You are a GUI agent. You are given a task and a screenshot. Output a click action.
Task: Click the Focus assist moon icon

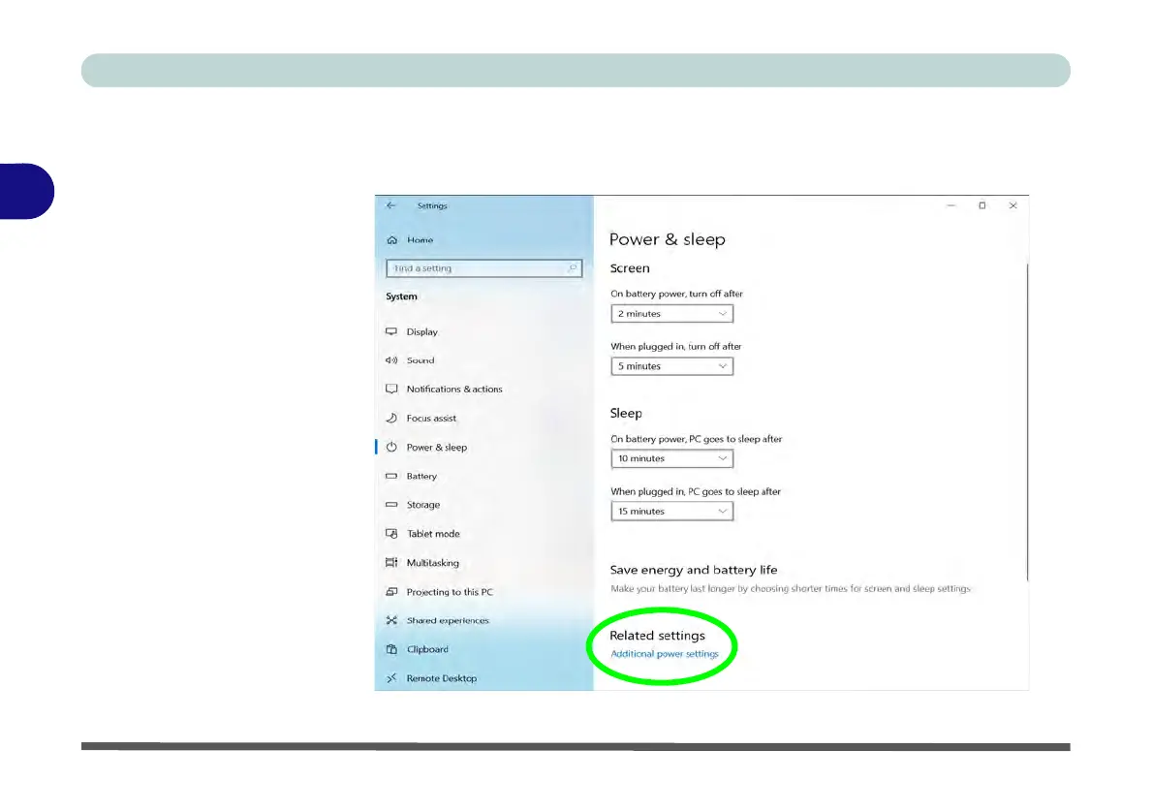coord(392,418)
